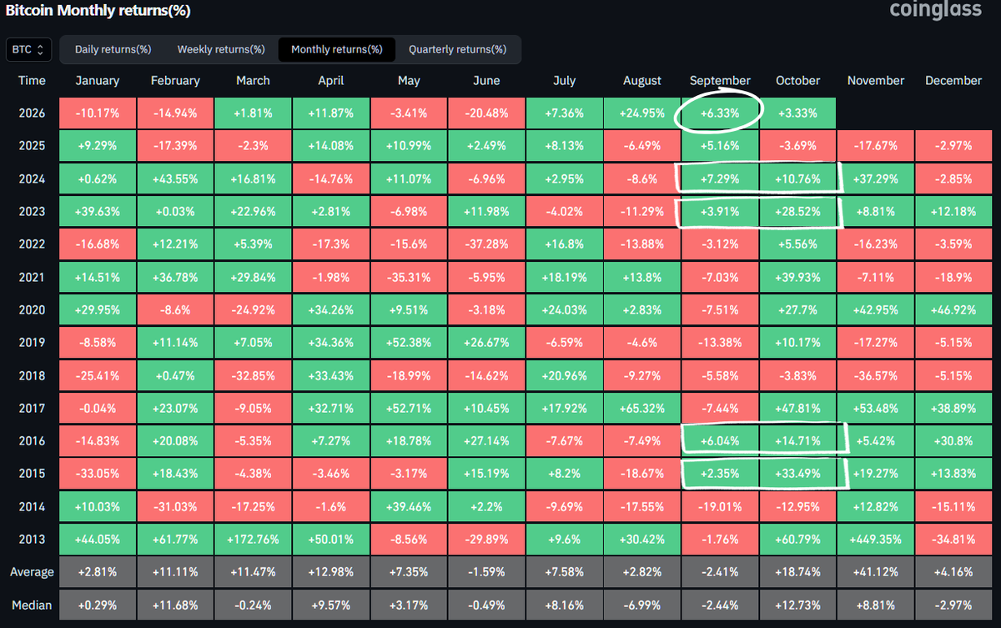Select the 2024 row label
Viewport: 1001px width, 628px height.
(32, 178)
